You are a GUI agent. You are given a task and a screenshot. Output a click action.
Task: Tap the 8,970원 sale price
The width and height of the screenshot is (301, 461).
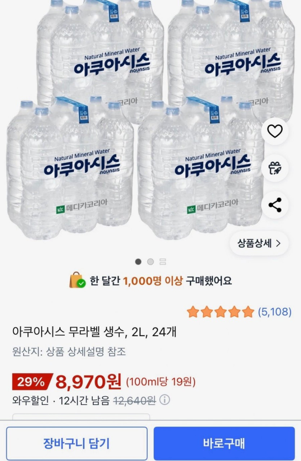tap(89, 382)
